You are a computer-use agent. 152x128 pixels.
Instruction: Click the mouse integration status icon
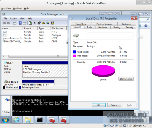(130, 125)
